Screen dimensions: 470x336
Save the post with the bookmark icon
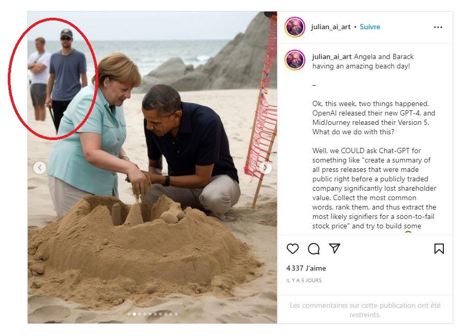439,249
